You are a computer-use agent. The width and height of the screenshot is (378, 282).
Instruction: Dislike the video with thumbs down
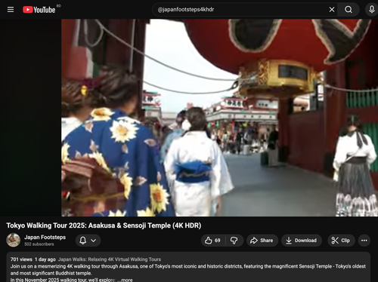[234, 241]
